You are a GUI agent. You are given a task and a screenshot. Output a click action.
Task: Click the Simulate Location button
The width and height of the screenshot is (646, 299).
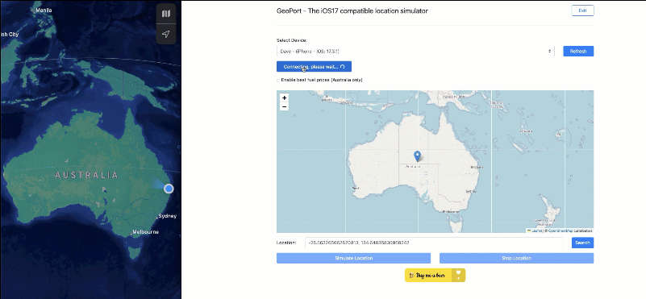353,258
